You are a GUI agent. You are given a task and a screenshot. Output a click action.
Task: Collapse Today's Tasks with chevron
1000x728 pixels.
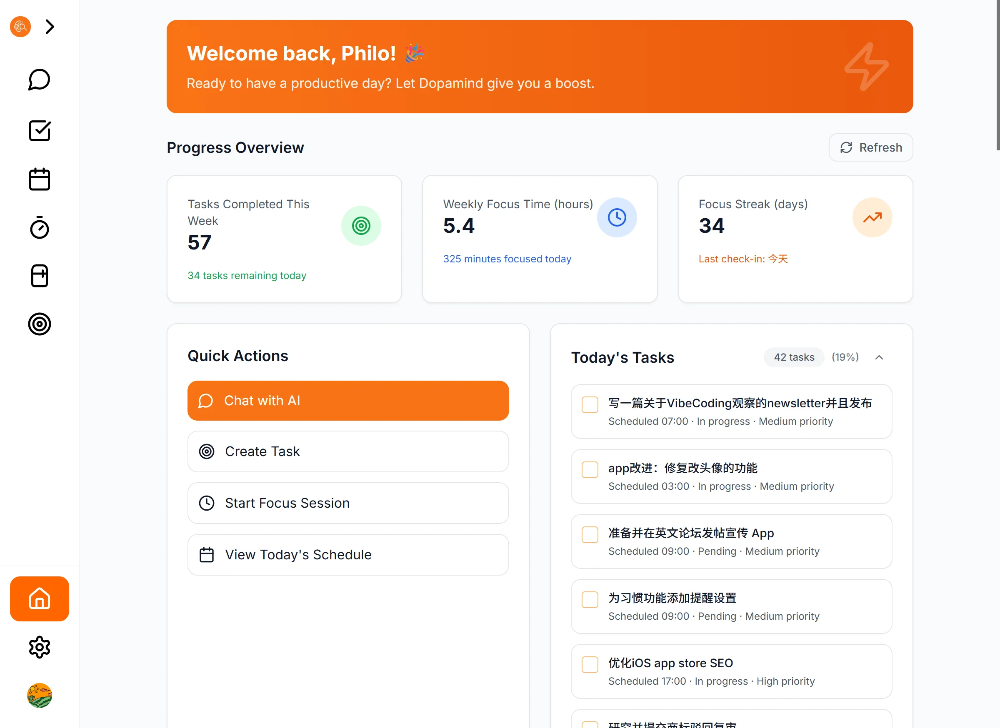879,357
